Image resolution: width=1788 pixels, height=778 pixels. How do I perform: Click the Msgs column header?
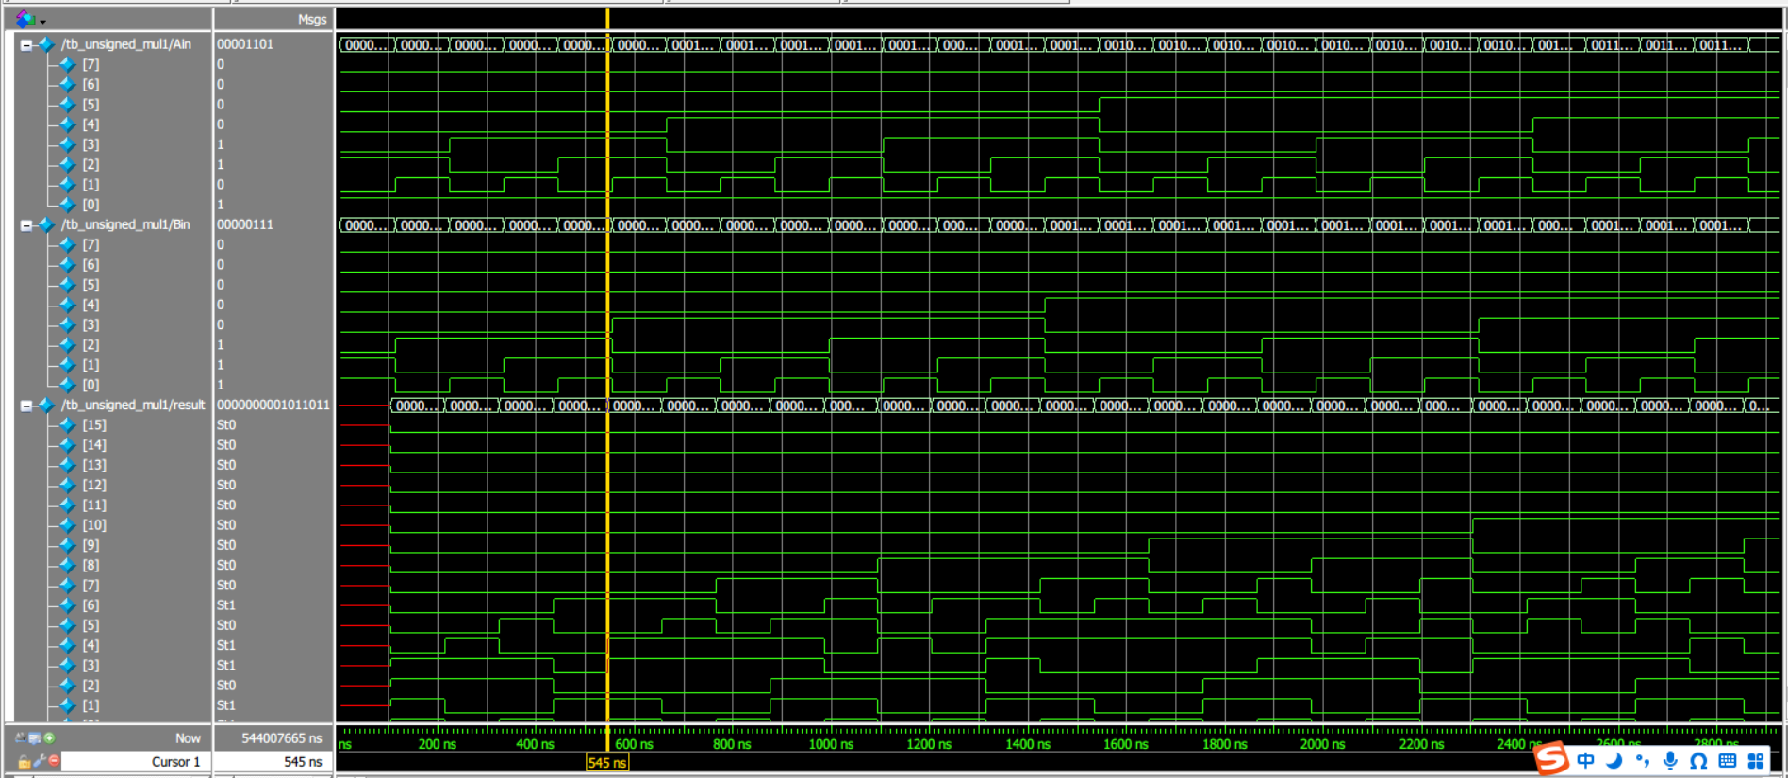[312, 19]
